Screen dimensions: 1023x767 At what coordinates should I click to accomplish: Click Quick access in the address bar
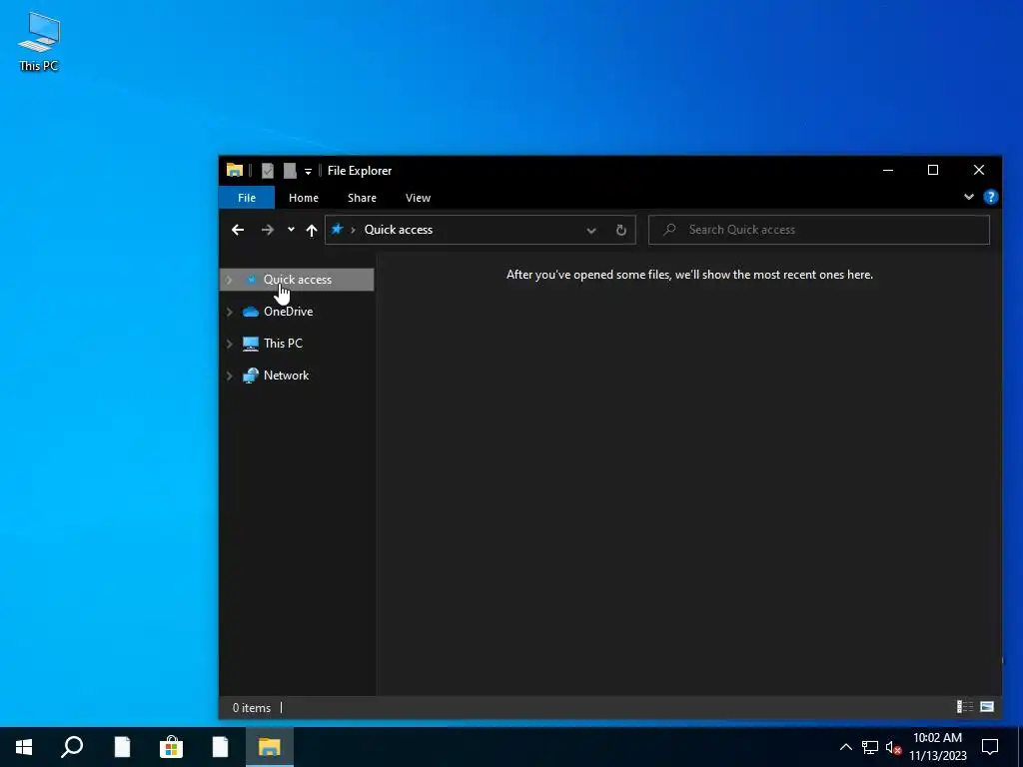point(398,230)
